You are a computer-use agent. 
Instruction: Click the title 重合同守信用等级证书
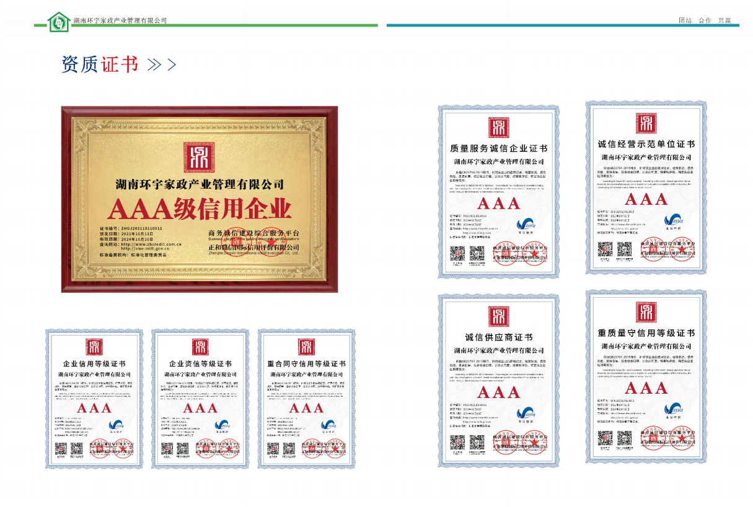(x=306, y=364)
